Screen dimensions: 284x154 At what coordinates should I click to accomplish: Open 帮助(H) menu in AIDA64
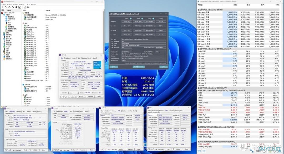[33, 4]
